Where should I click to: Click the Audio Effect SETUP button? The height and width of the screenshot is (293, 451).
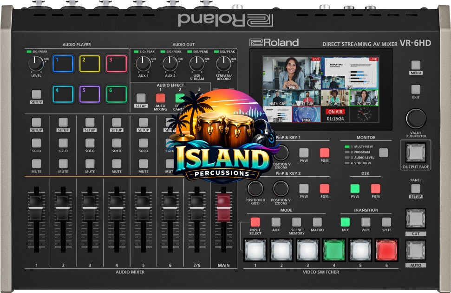tap(141, 98)
